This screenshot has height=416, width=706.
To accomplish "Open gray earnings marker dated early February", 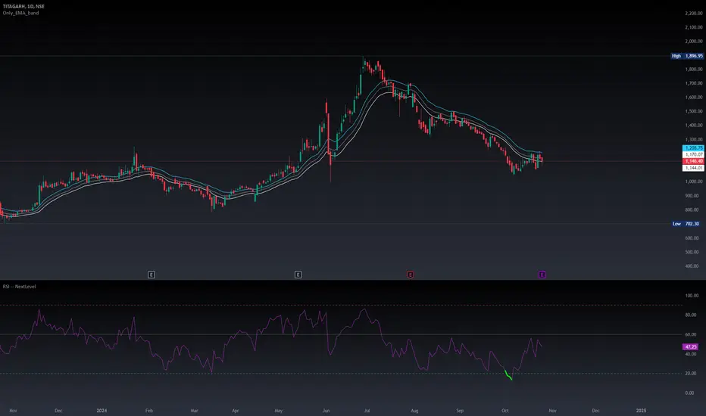I will (x=152, y=275).
